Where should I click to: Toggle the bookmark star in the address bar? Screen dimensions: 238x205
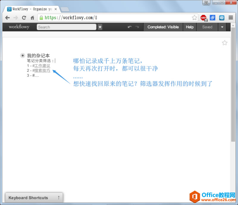194,18
